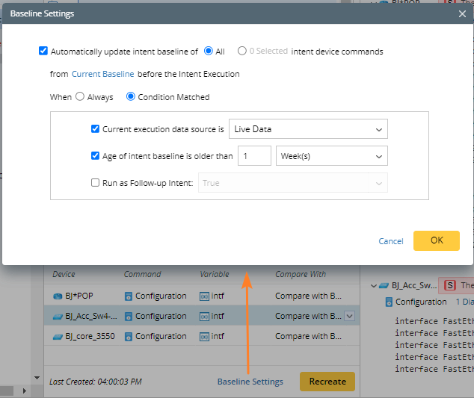
Task: Click the Last Created timestamp text
Action: click(x=96, y=382)
